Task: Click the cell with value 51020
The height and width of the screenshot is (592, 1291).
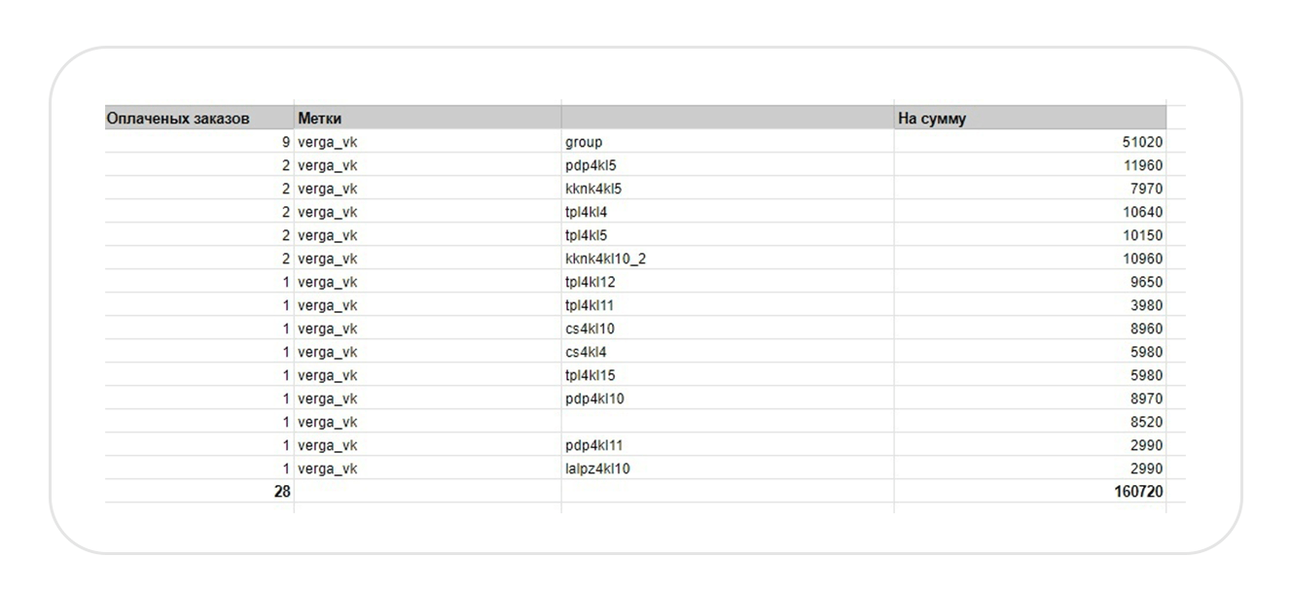Action: 1142,142
